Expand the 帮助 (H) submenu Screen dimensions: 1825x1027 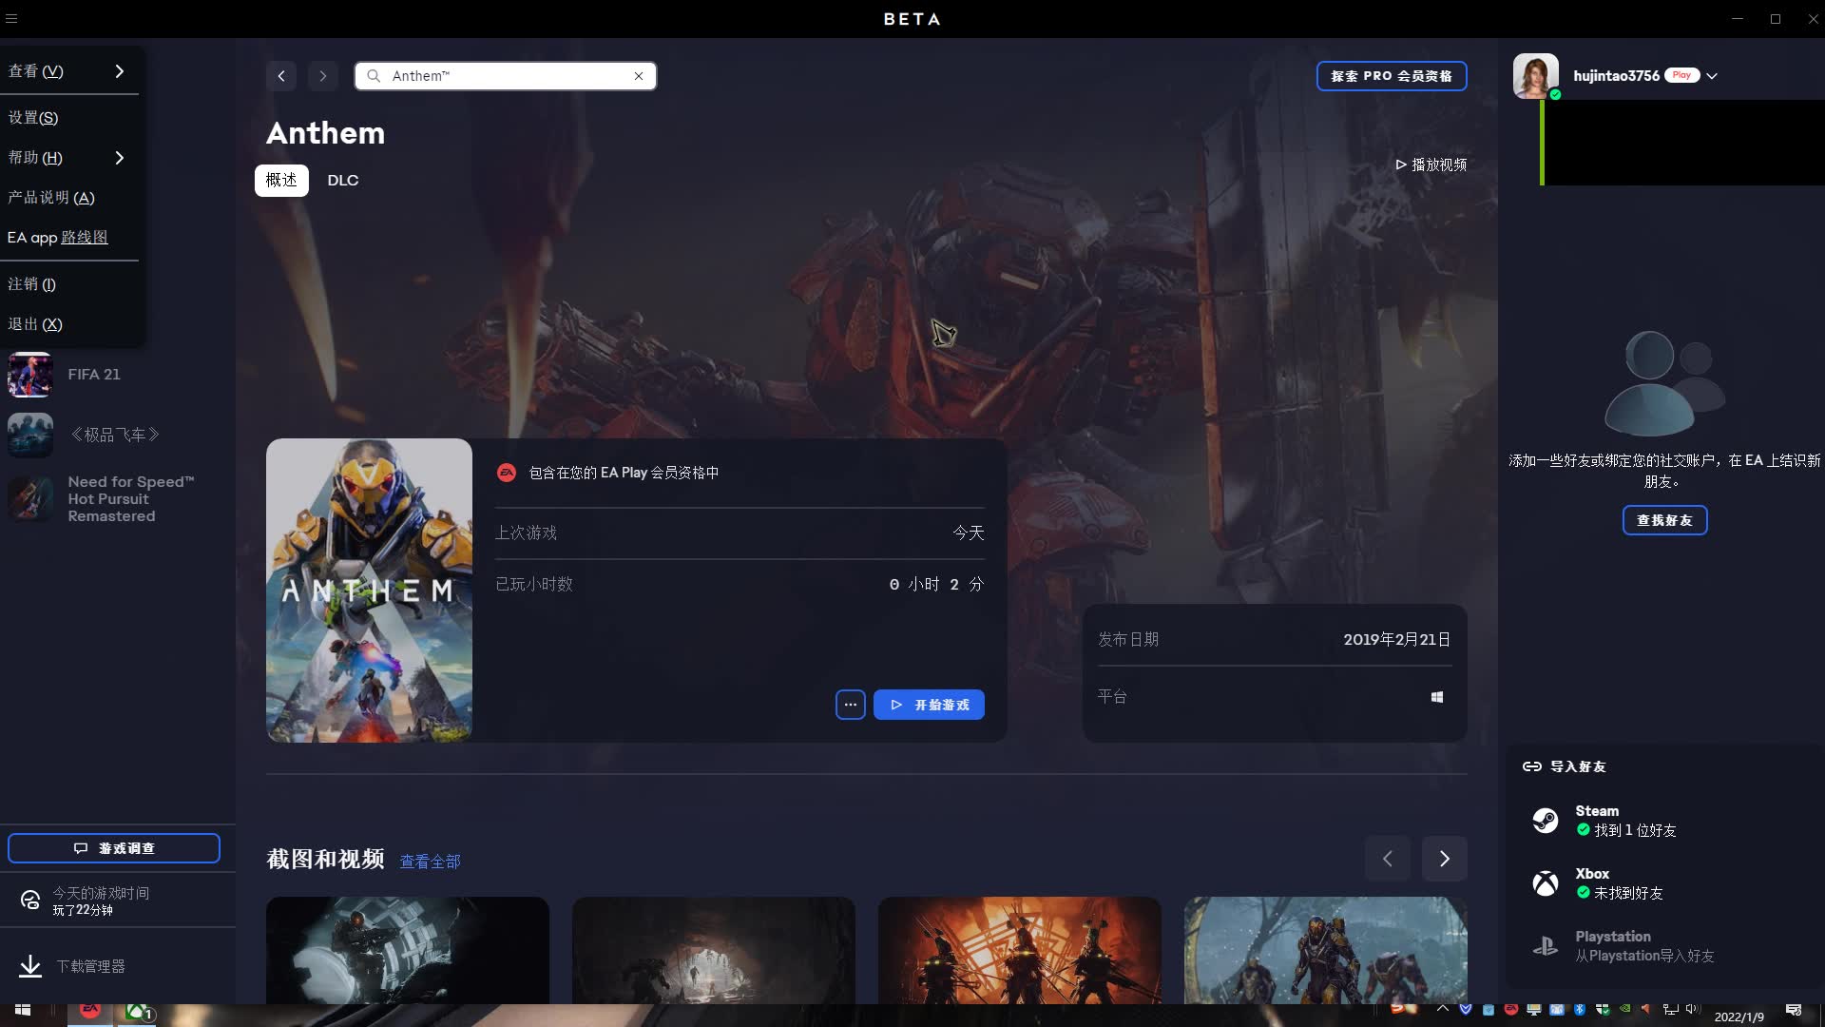69,158
